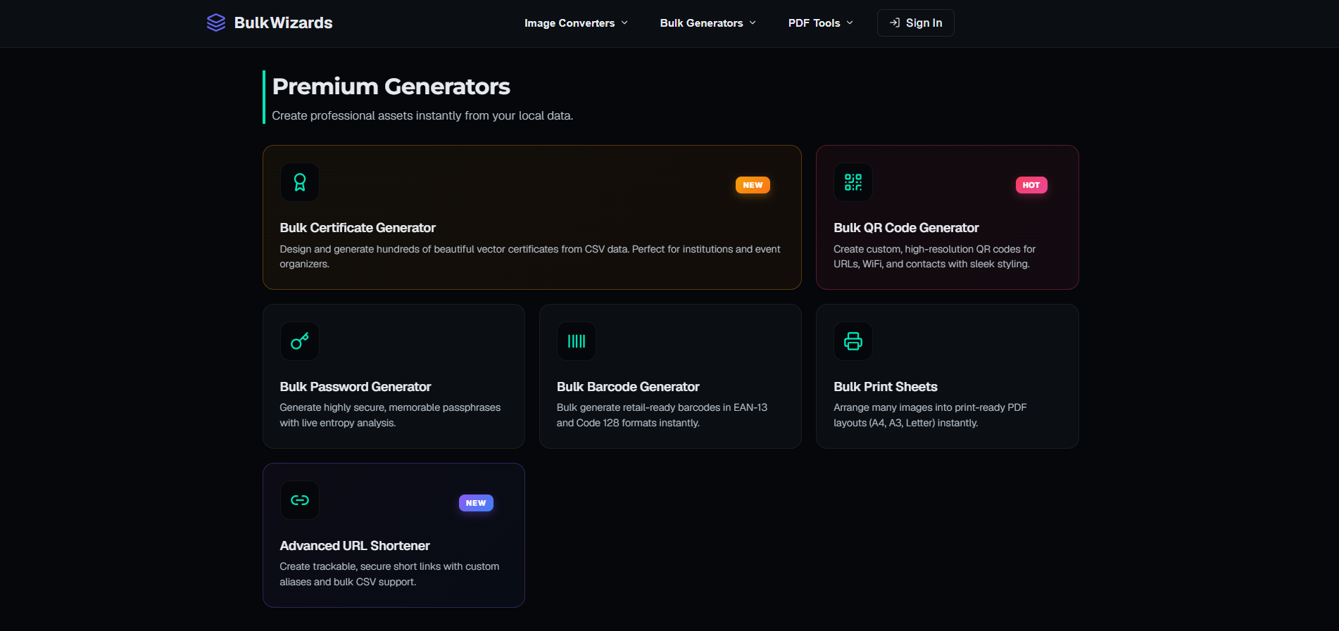This screenshot has width=1339, height=631.
Task: Expand the PDF Tools chevron
Action: click(850, 23)
